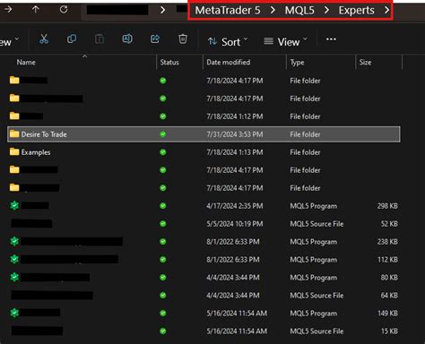Image resolution: width=425 pixels, height=344 pixels.
Task: Open the See more ellipsis menu
Action: (x=331, y=39)
